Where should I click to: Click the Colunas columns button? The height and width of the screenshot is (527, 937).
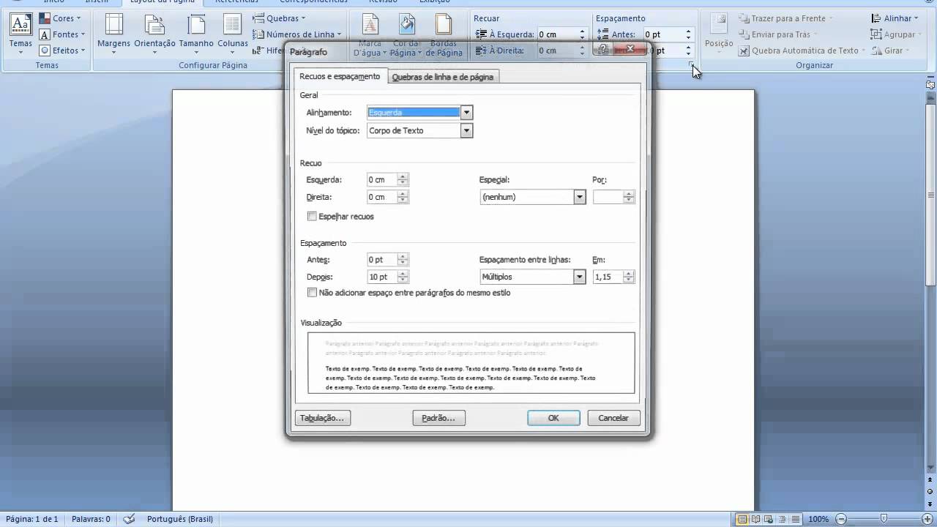[233, 34]
